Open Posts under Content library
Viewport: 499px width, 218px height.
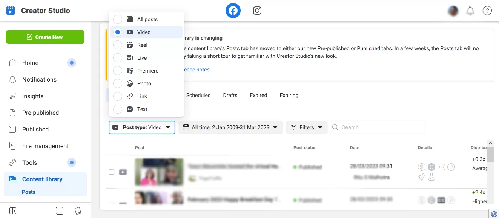(x=29, y=192)
